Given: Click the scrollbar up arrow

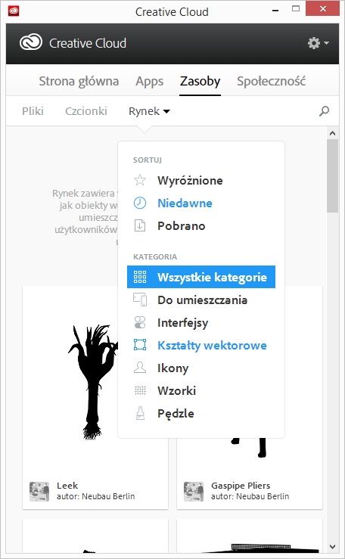Looking at the screenshot, I should point(333,133).
